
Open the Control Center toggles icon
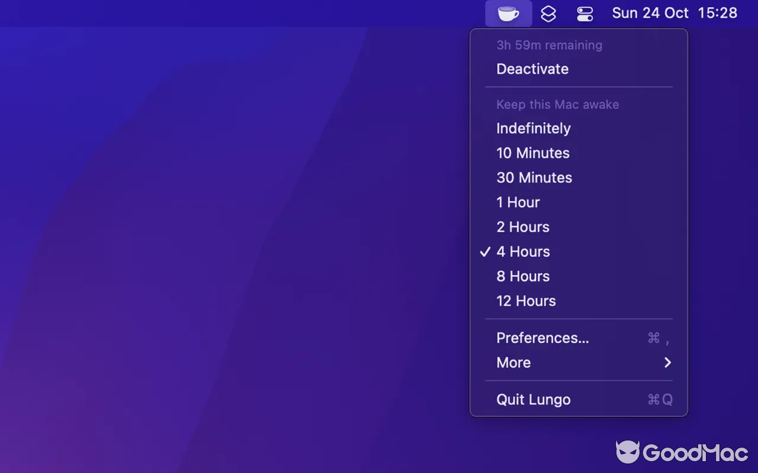click(x=584, y=13)
